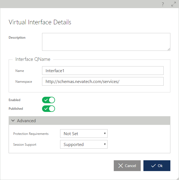Open help via the question mark icon
This screenshot has height=180, width=179.
(x=163, y=5)
